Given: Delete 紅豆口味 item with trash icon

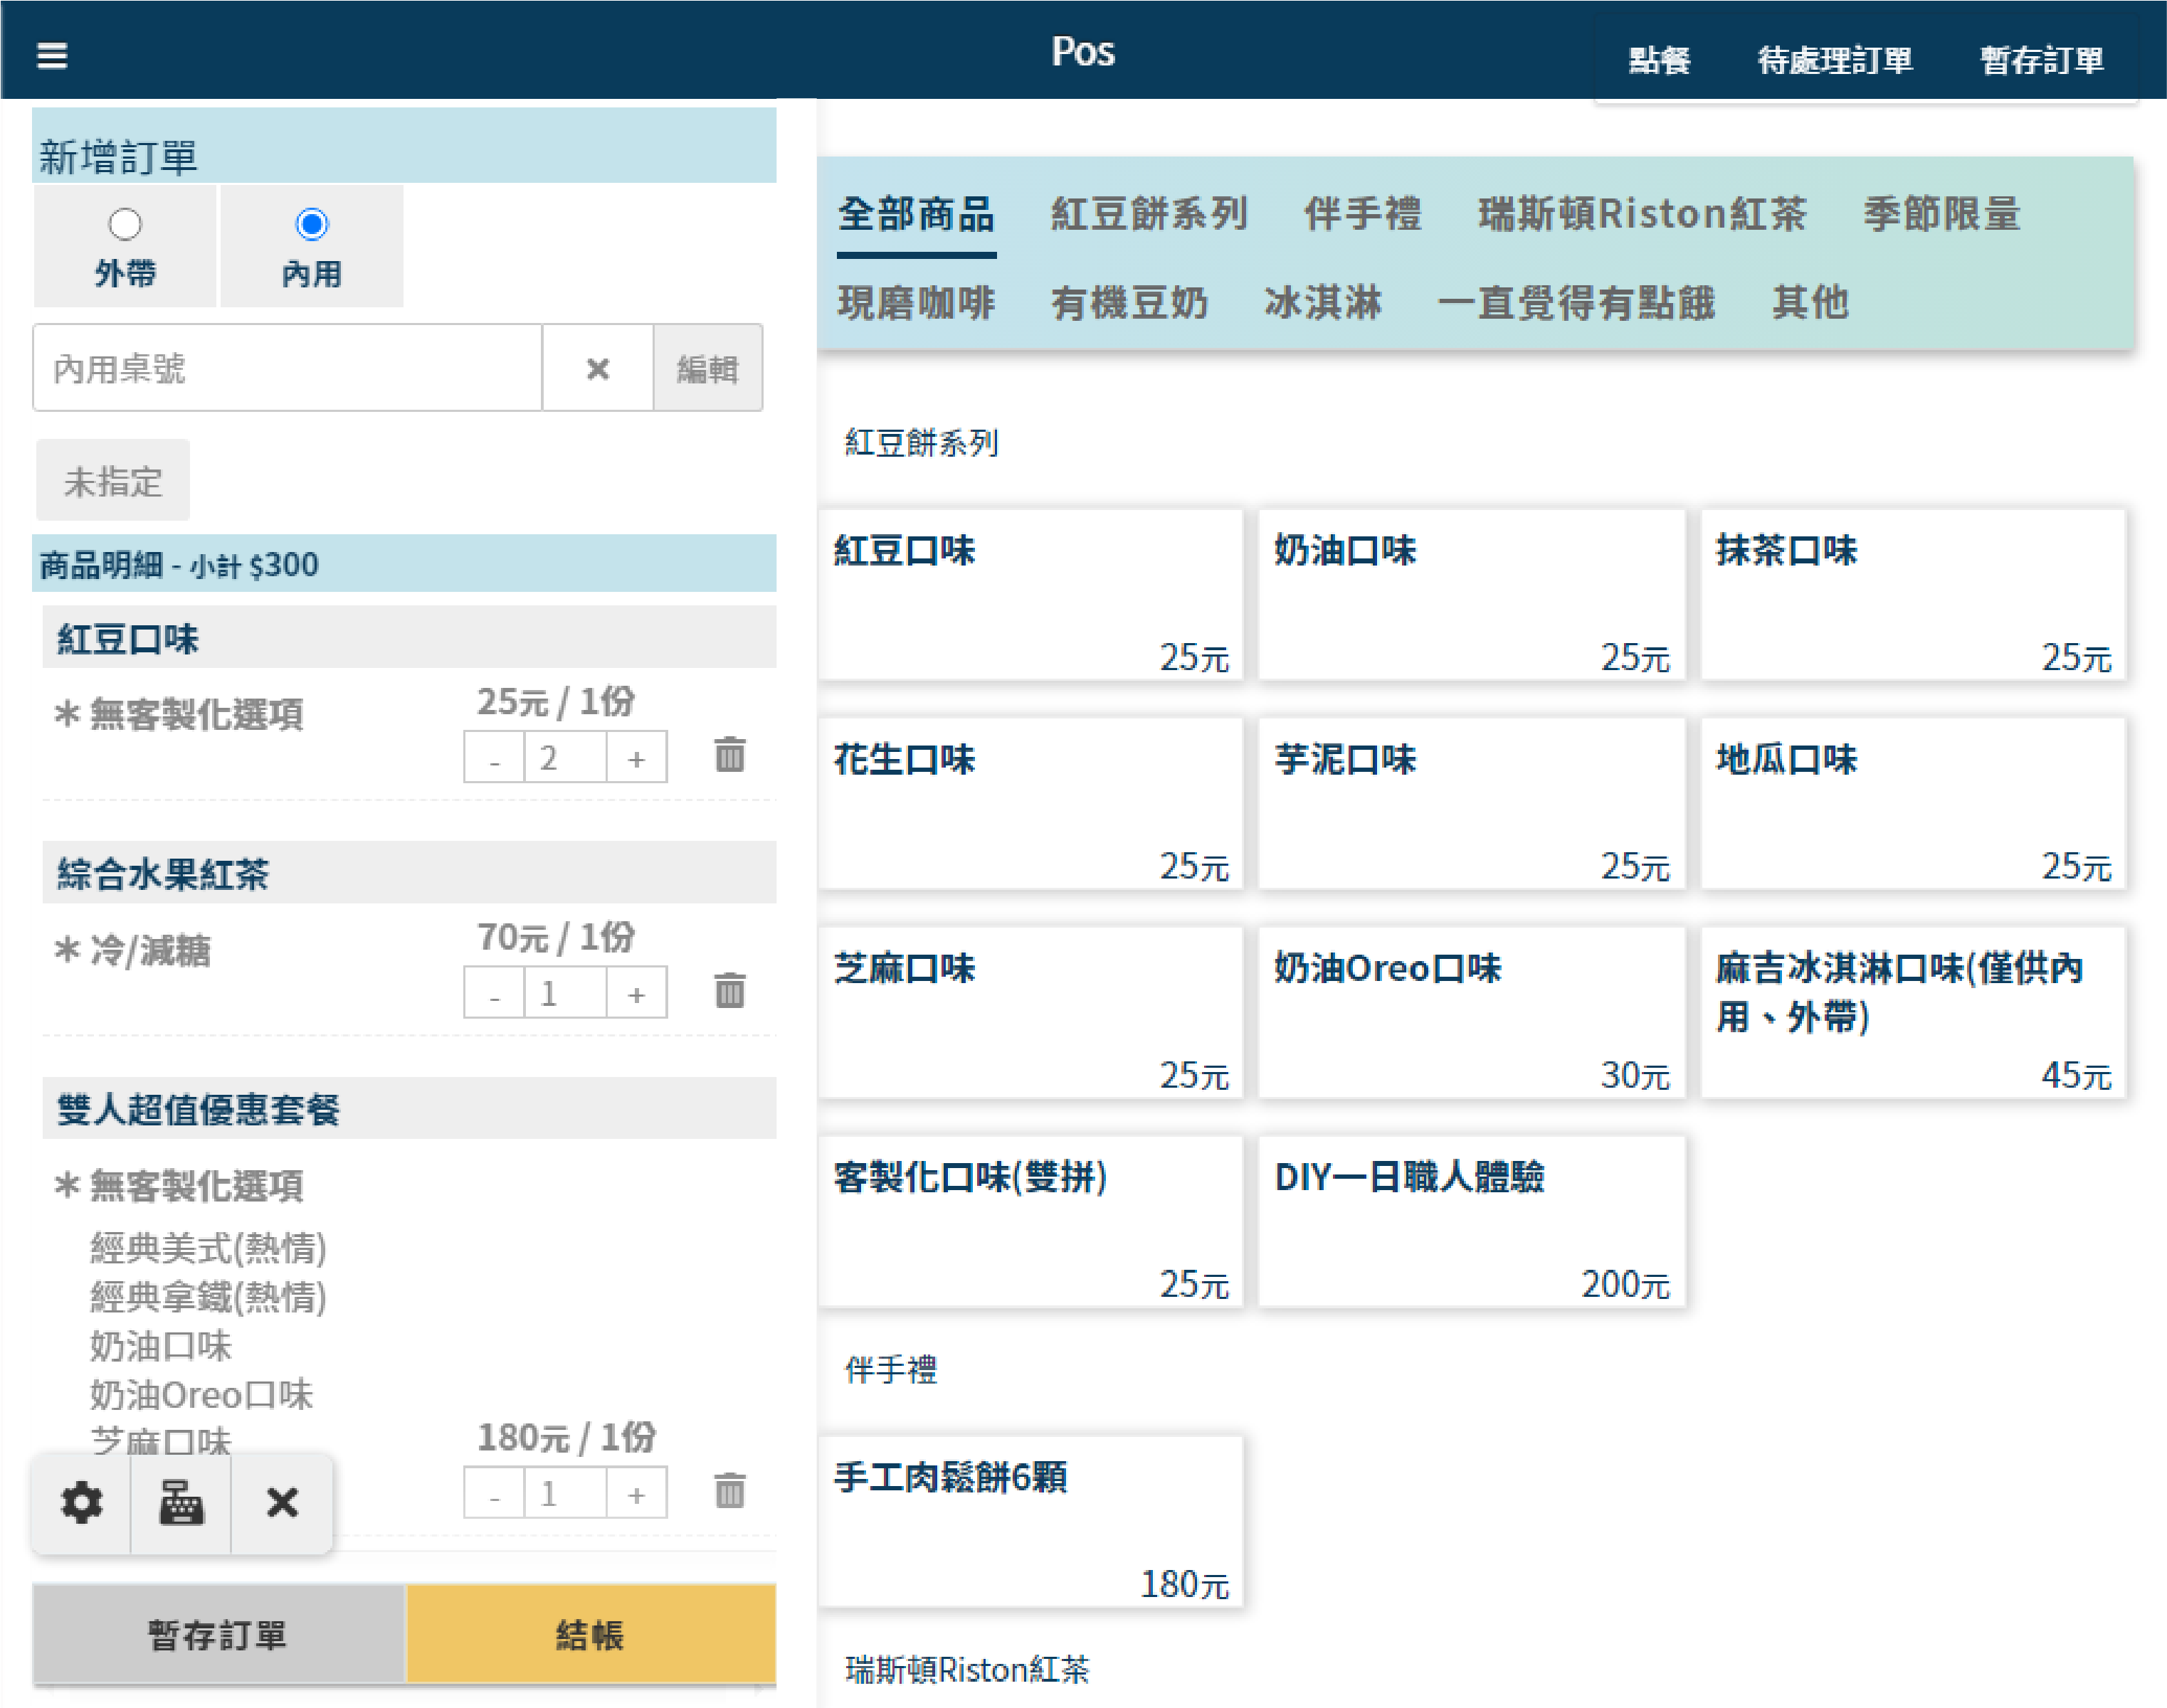Looking at the screenshot, I should [x=729, y=755].
